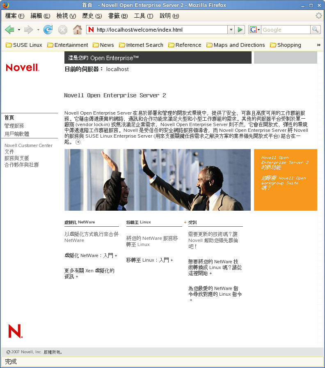The height and width of the screenshot is (368, 325).
Task: Open the 服務與支援 sidebar link
Action: click(17, 158)
